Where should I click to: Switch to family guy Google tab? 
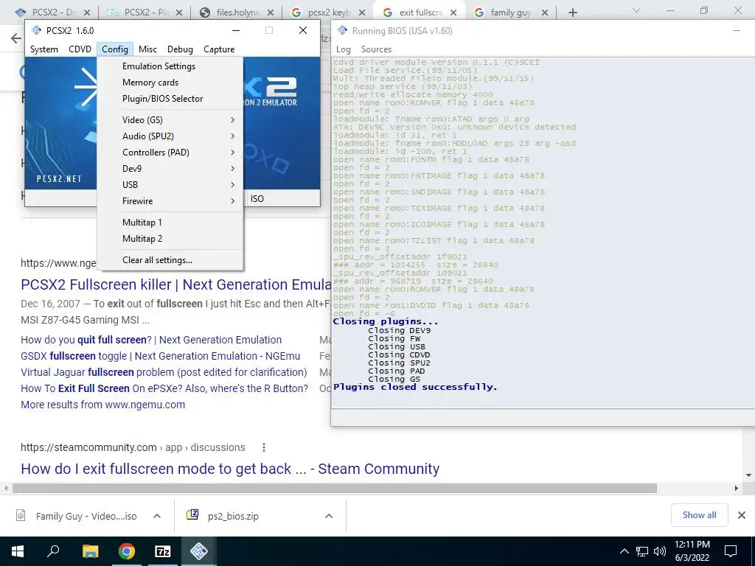[512, 13]
